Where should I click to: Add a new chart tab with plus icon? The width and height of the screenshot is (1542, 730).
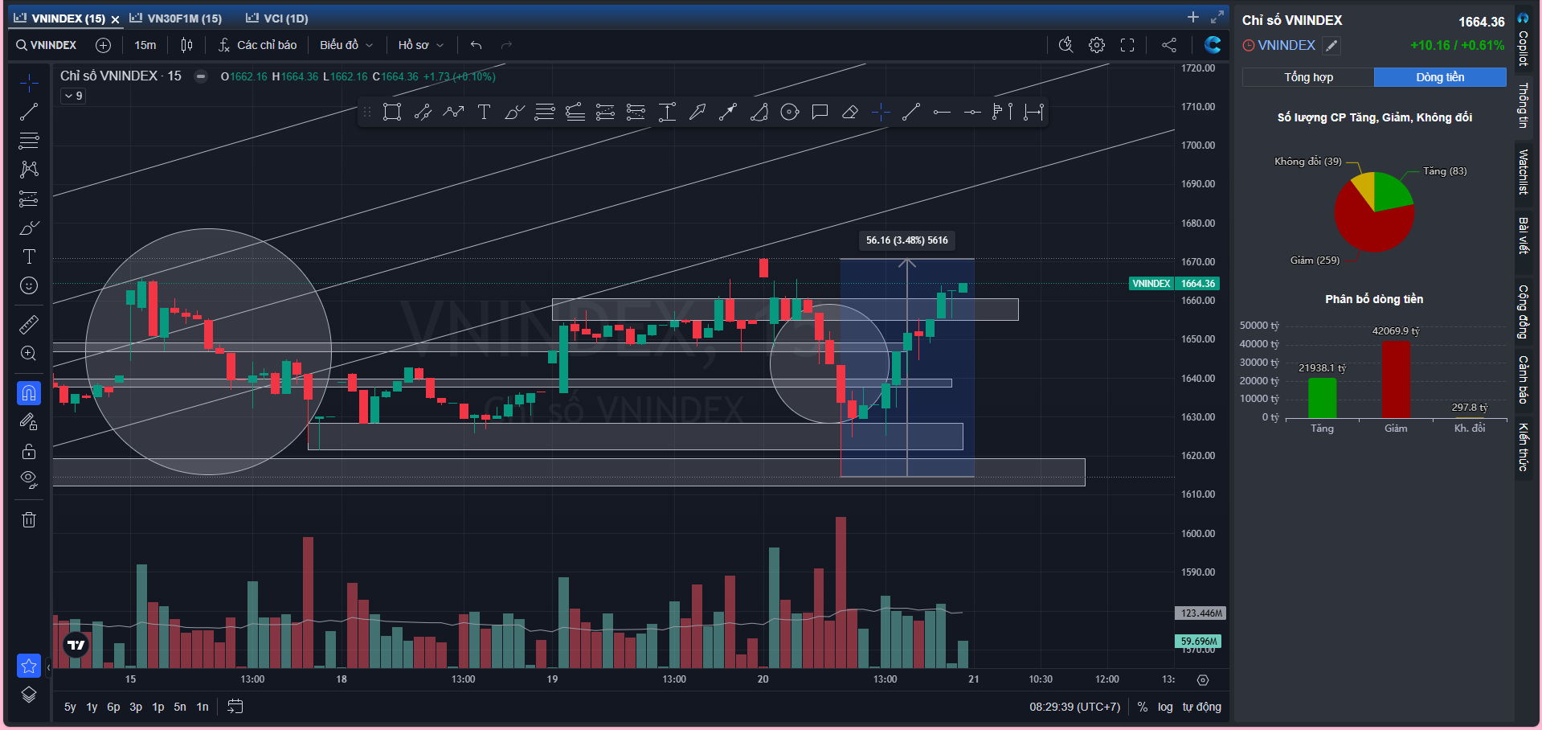point(1193,17)
